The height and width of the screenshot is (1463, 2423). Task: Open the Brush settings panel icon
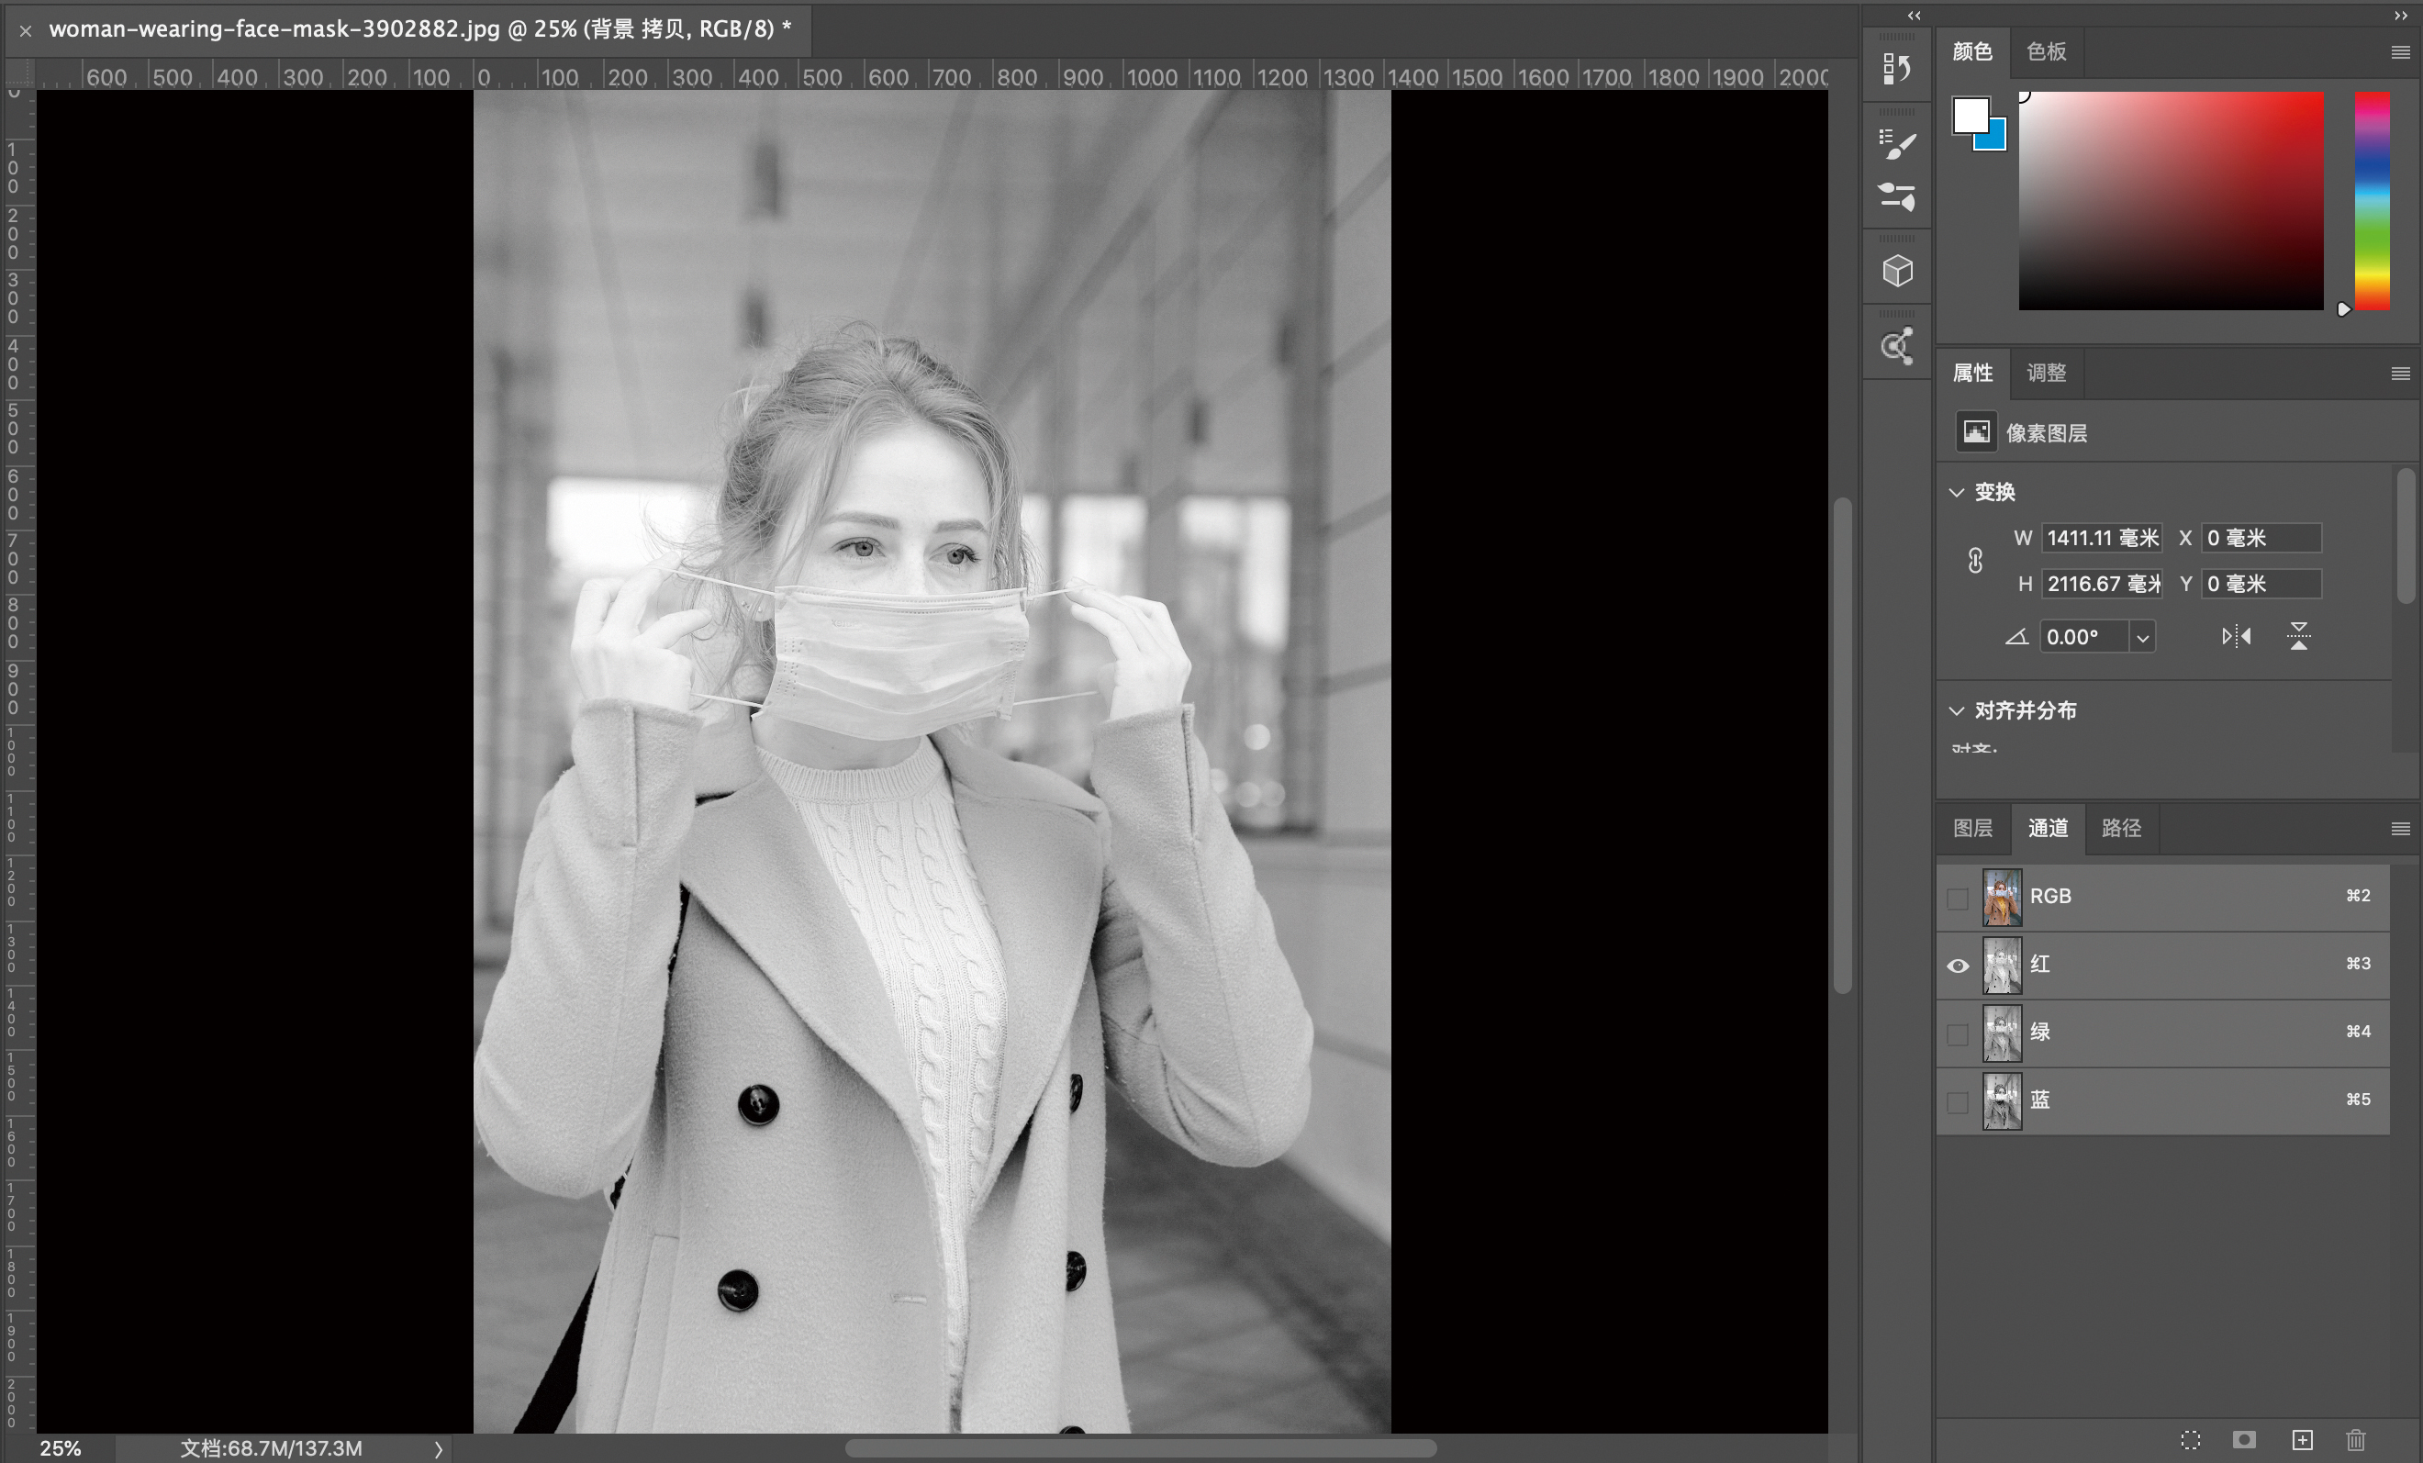(1897, 144)
